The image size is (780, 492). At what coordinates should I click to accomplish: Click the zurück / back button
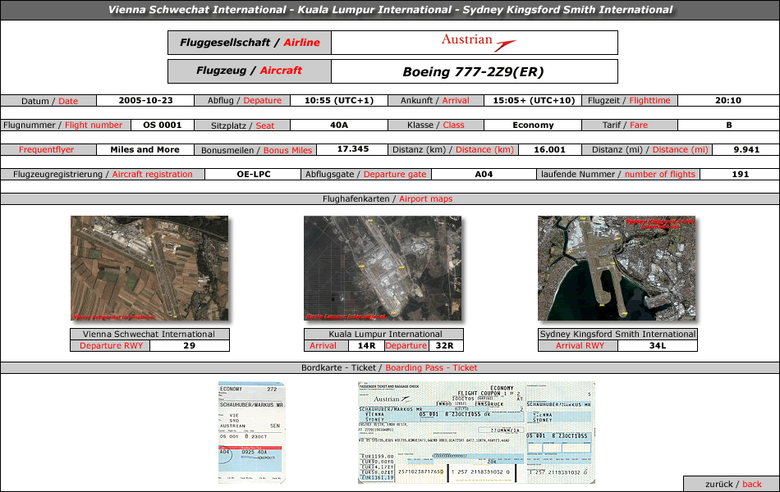pyautogui.click(x=731, y=484)
